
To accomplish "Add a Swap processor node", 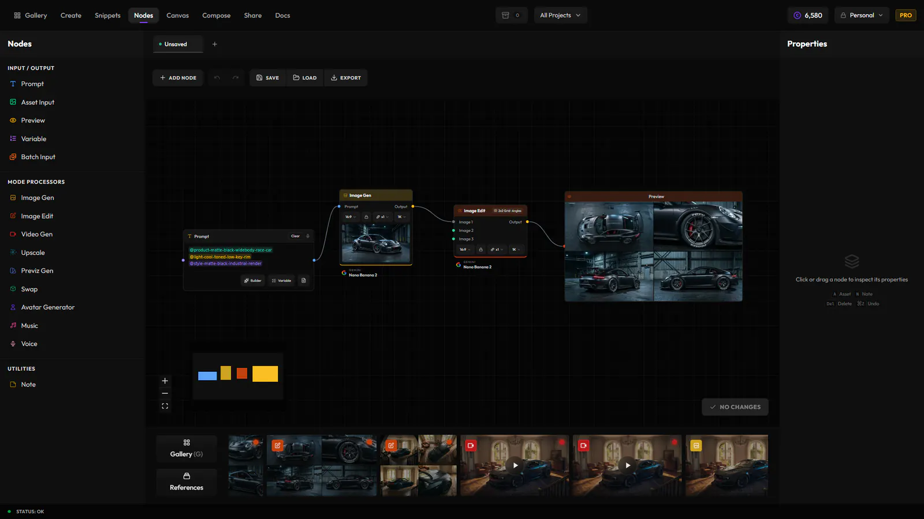I will [24, 289].
